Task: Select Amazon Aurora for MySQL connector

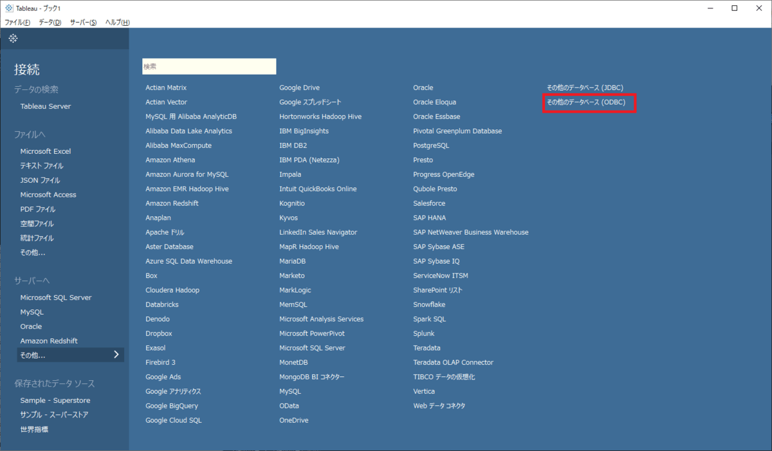Action: 187,174
